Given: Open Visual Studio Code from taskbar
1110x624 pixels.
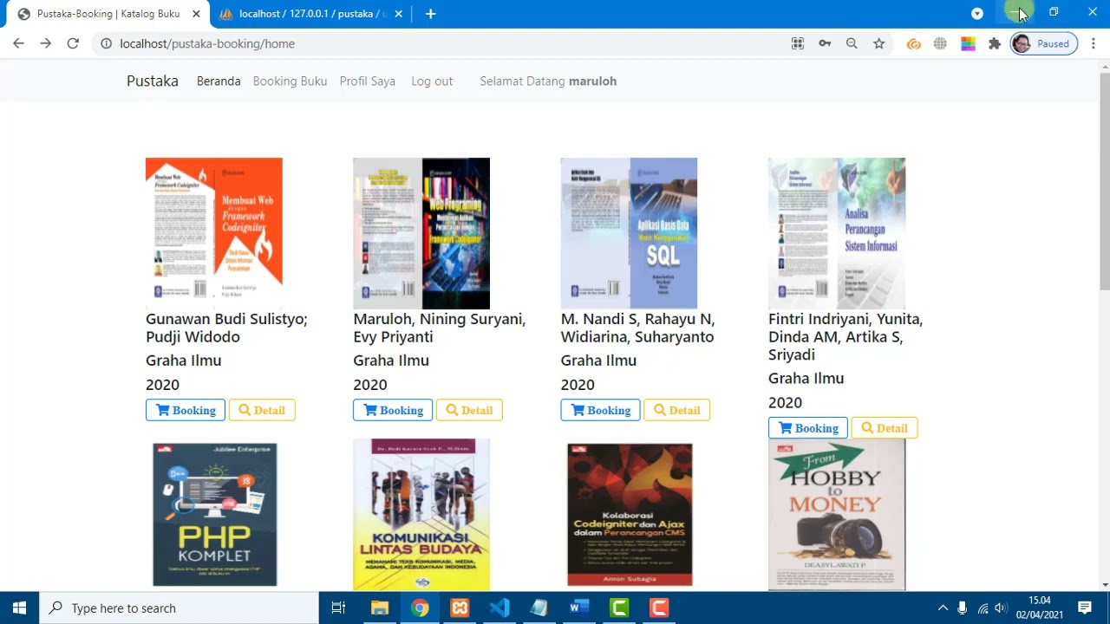Looking at the screenshot, I should [x=499, y=608].
